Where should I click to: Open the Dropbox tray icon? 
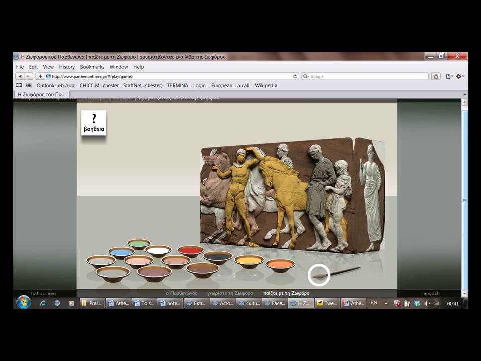(x=417, y=304)
